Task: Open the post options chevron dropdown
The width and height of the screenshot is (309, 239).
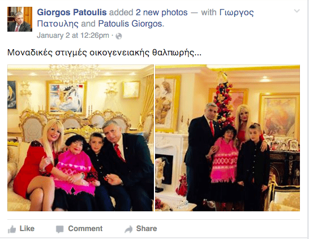Action: click(297, 11)
